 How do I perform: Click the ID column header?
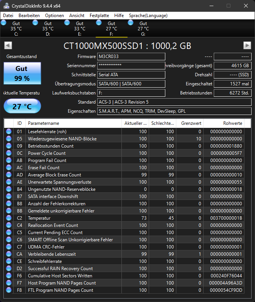point(19,123)
